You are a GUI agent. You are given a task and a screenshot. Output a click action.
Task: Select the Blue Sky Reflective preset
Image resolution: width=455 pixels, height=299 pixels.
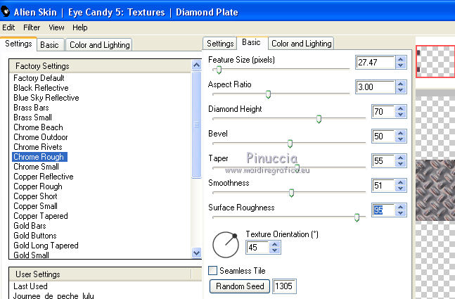(x=46, y=98)
